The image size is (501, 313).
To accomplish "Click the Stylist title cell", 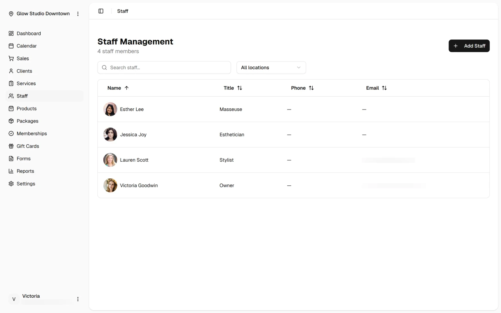I will pyautogui.click(x=227, y=160).
